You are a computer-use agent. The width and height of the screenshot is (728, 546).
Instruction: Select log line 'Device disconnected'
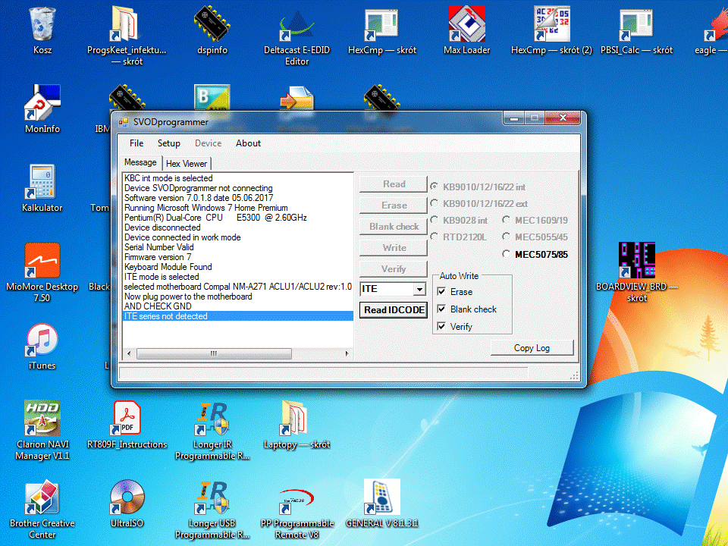coord(238,227)
